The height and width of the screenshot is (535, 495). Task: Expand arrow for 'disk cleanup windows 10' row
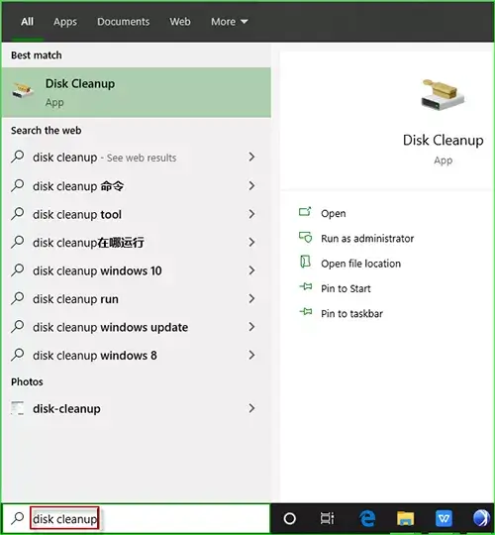[251, 270]
